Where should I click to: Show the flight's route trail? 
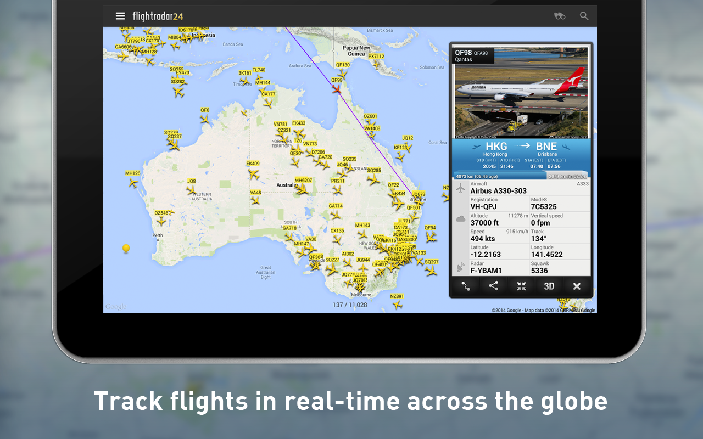click(465, 285)
